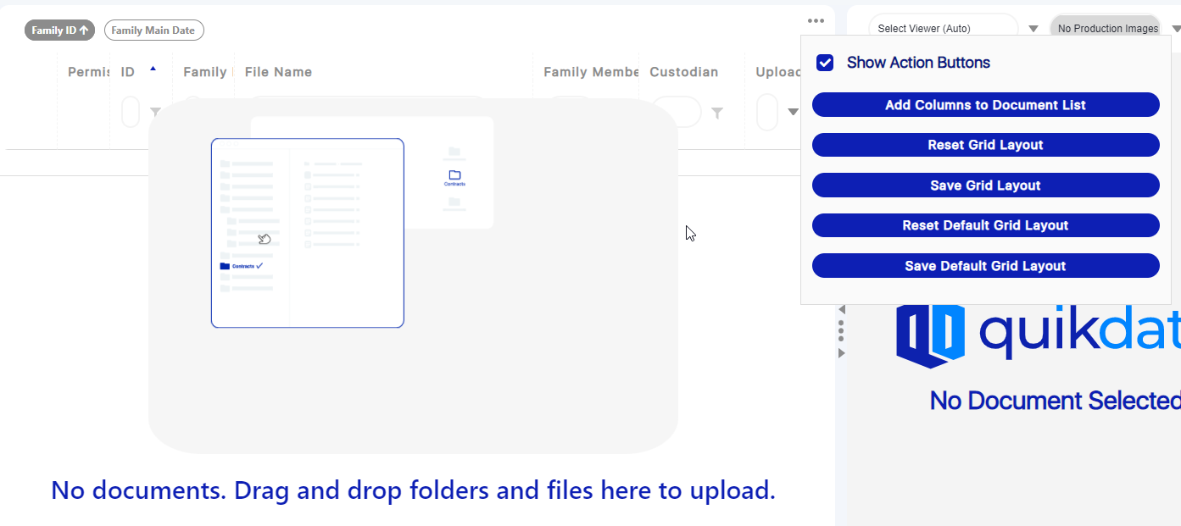Uncheck the Show Action Buttons checkbox
Viewport: 1181px width, 526px height.
click(824, 62)
